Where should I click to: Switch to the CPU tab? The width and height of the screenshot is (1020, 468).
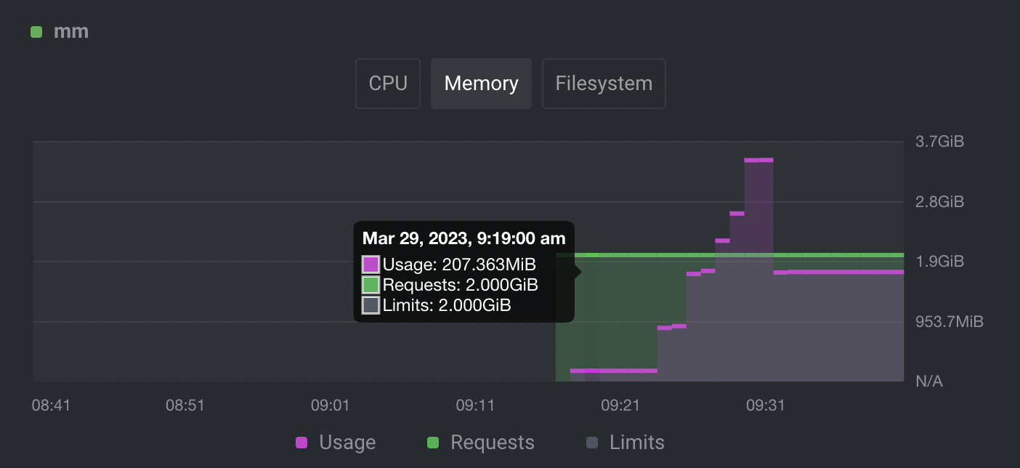pos(388,84)
